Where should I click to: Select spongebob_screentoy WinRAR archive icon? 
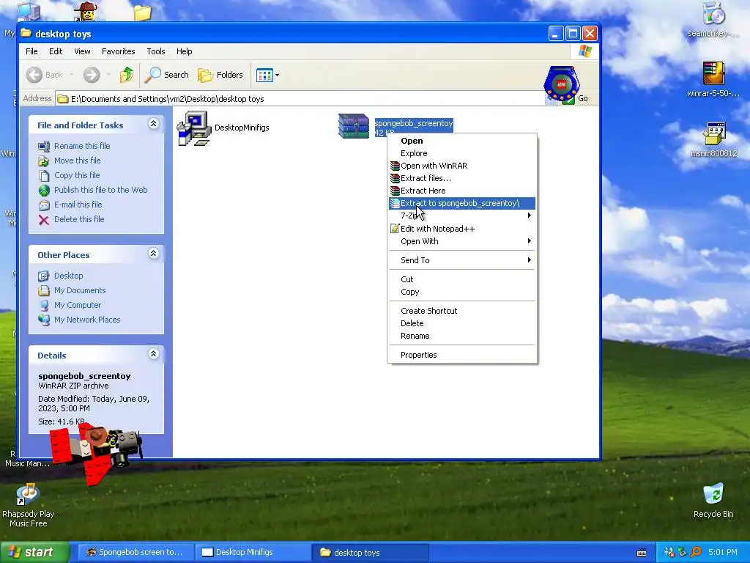point(354,126)
